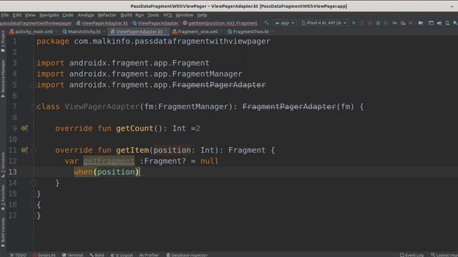Open the Profile app toolbar icon

tap(394, 23)
